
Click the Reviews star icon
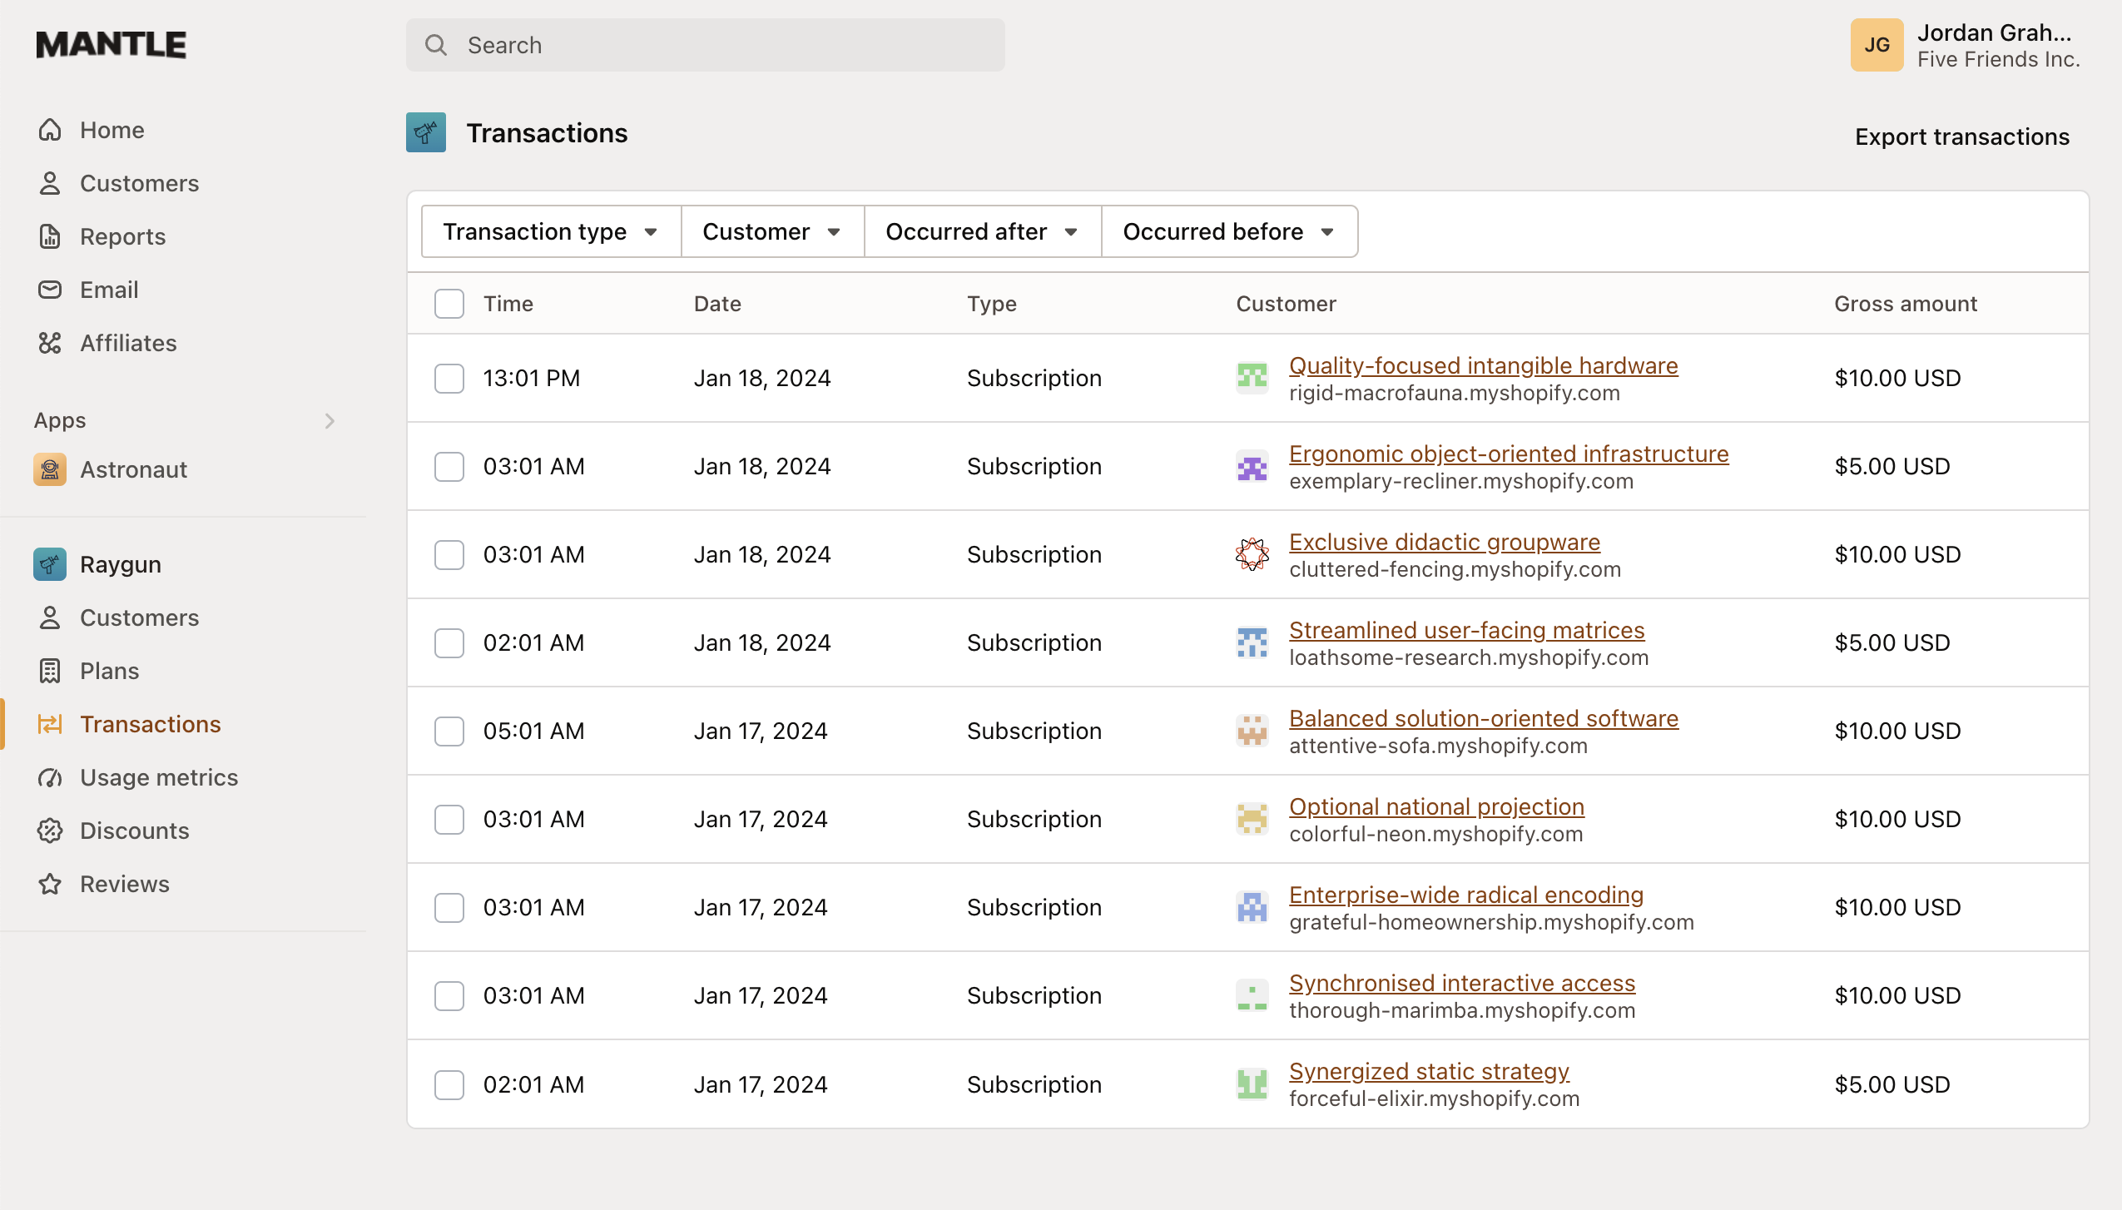pos(50,884)
